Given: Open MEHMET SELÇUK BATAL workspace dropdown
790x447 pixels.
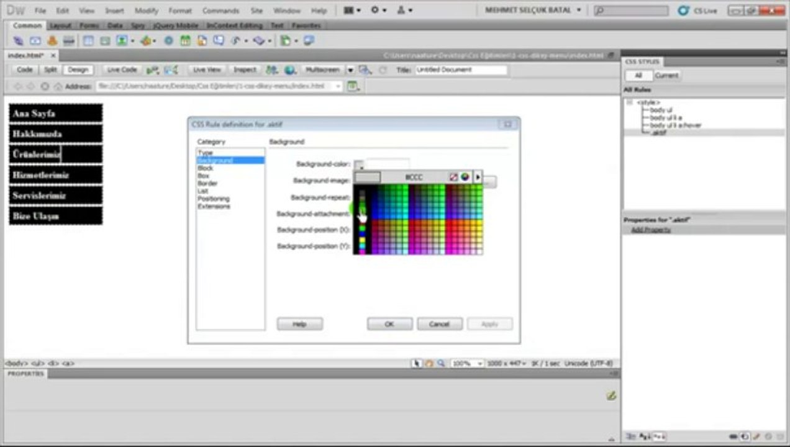Looking at the screenshot, I should click(x=533, y=11).
